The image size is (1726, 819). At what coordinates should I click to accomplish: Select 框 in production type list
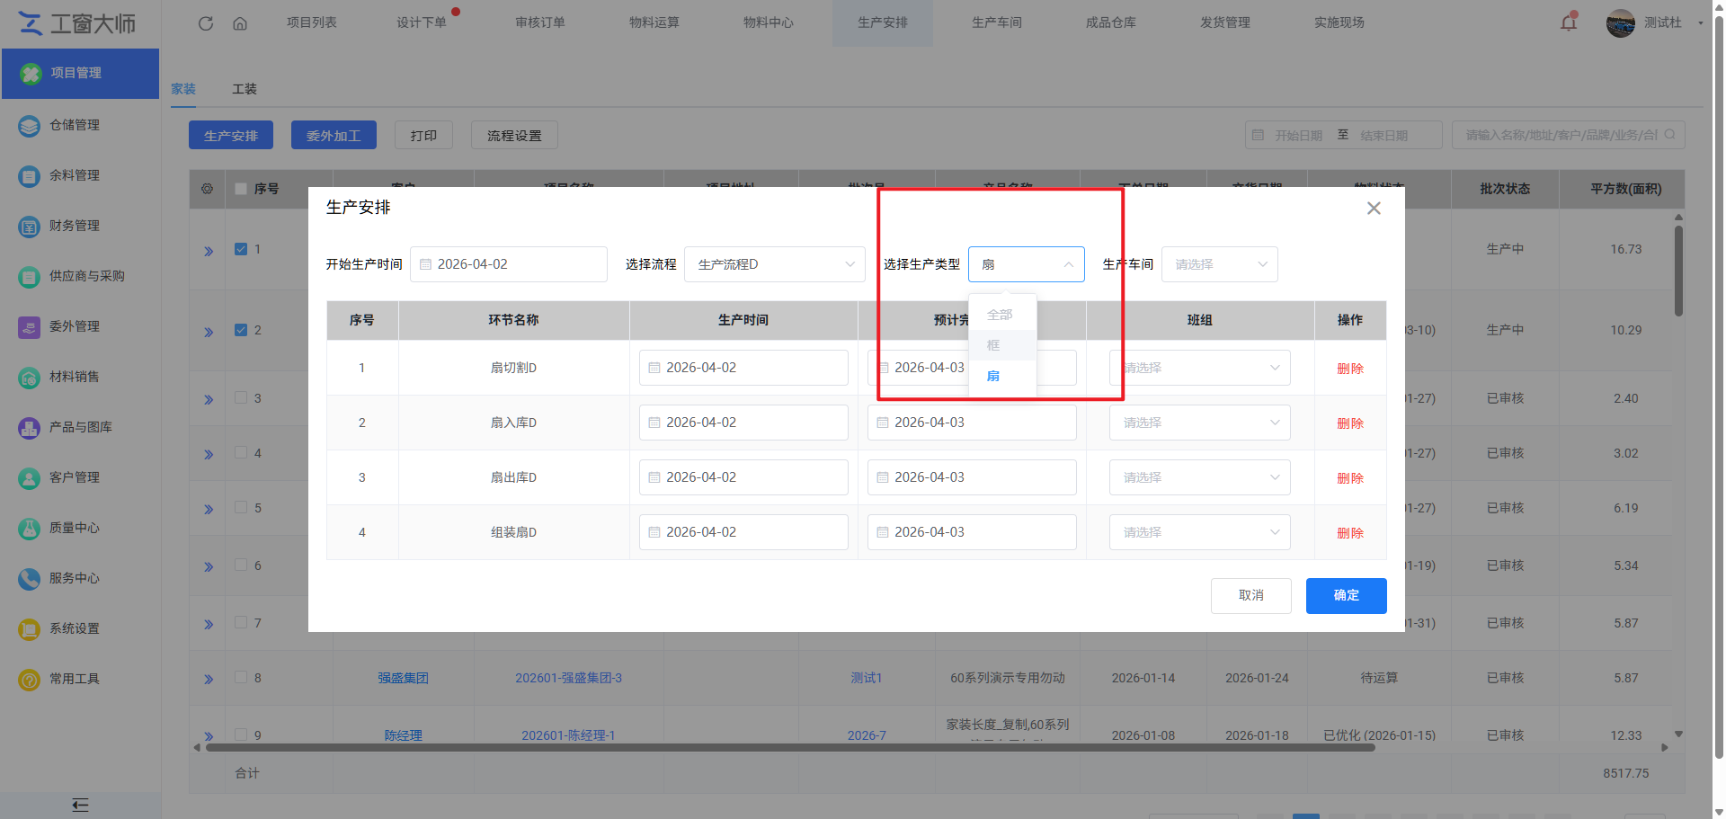[x=993, y=345]
